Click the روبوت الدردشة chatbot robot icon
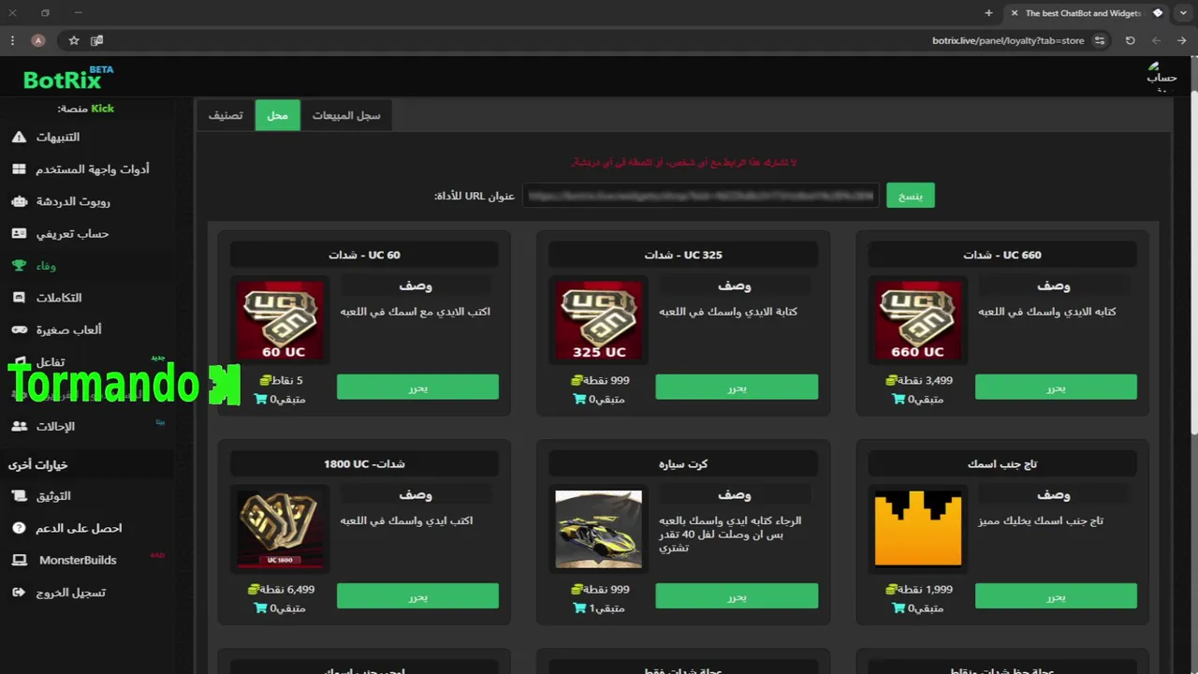Viewport: 1198px width, 674px height. pos(19,201)
